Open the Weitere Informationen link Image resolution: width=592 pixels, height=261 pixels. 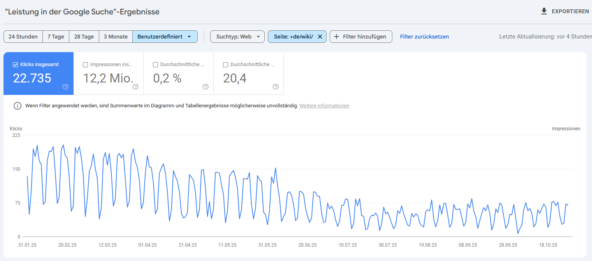point(324,105)
